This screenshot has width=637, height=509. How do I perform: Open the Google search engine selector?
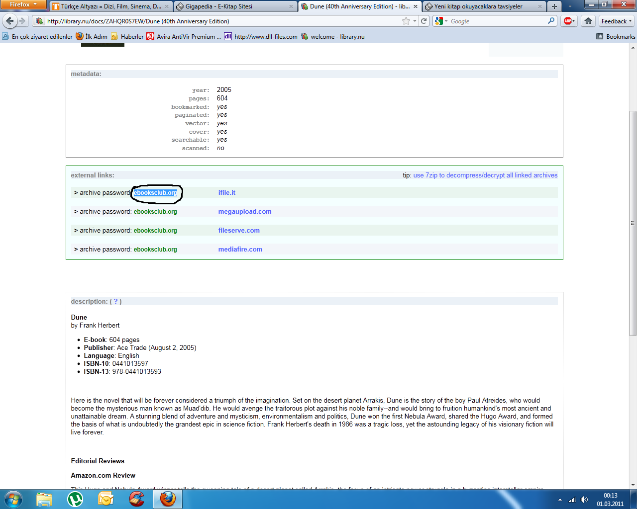pos(441,21)
